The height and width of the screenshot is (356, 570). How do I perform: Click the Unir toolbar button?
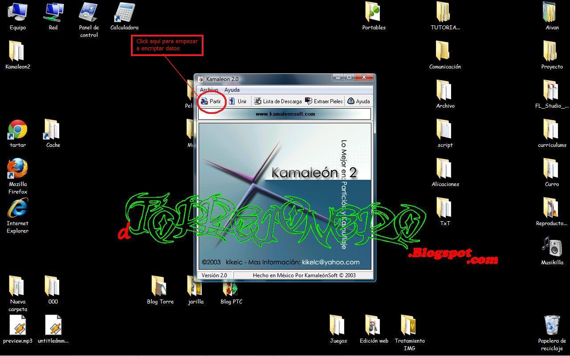click(238, 101)
